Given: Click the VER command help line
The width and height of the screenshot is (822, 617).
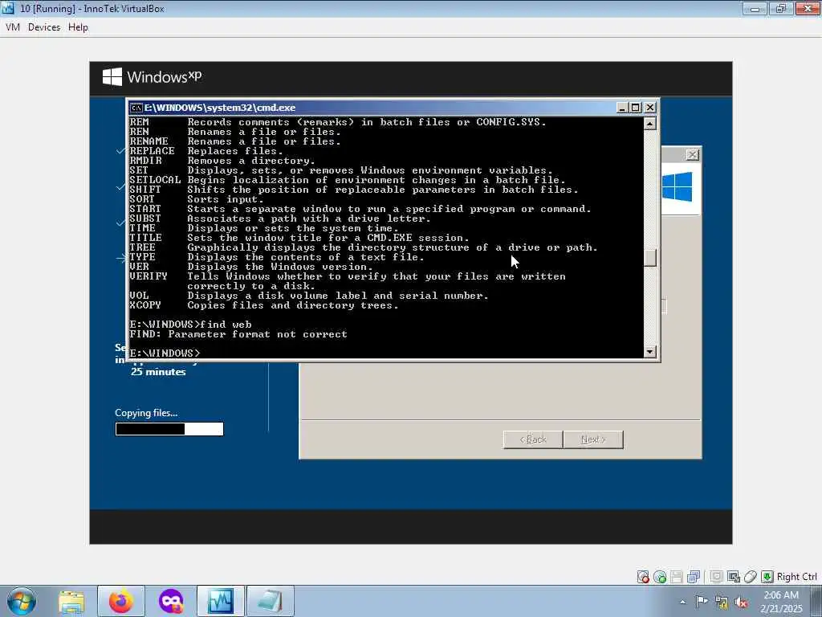Looking at the screenshot, I should [x=251, y=267].
